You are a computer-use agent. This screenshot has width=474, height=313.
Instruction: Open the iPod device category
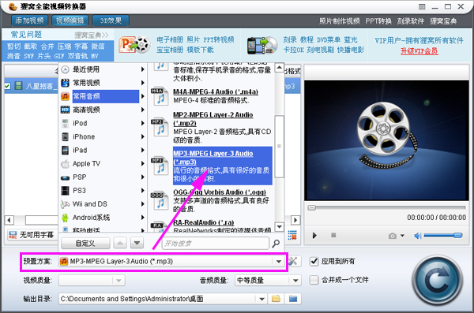[103, 123]
